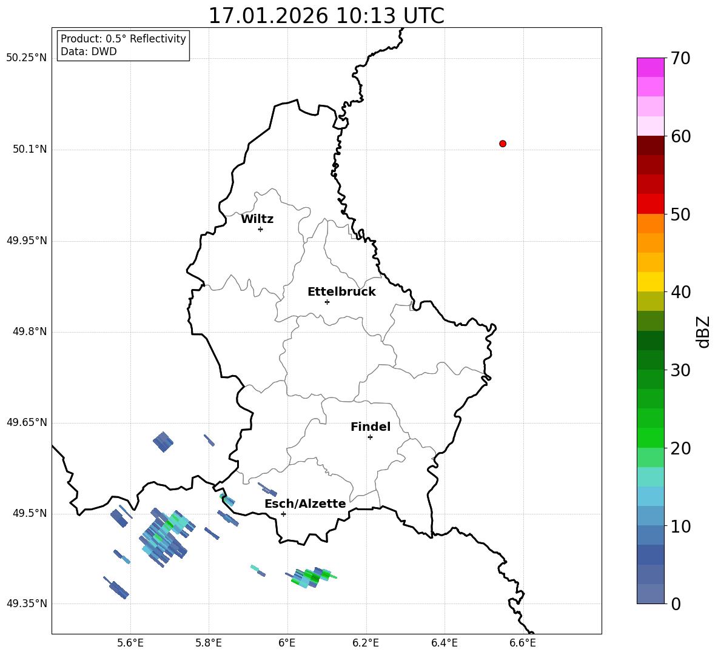The image size is (718, 655).
Task: Click the Wiltz station cross marker
Action: 260,229
